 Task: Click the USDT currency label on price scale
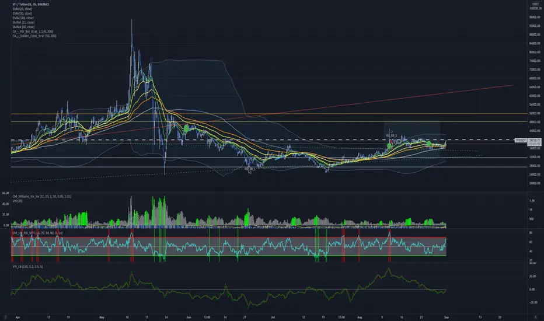tap(535, 4)
